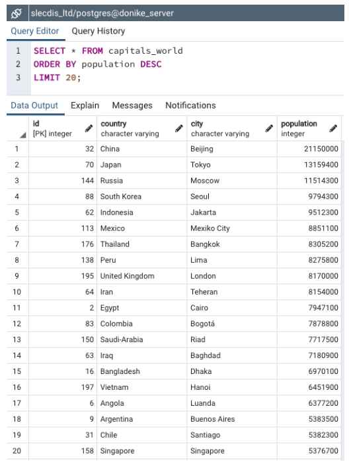Show the Notifications tab
This screenshot has width=349, height=464.
[x=190, y=105]
